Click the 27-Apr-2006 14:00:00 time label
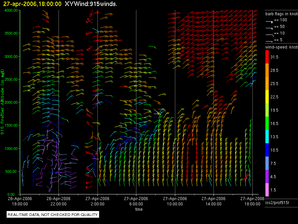 pos(214,201)
